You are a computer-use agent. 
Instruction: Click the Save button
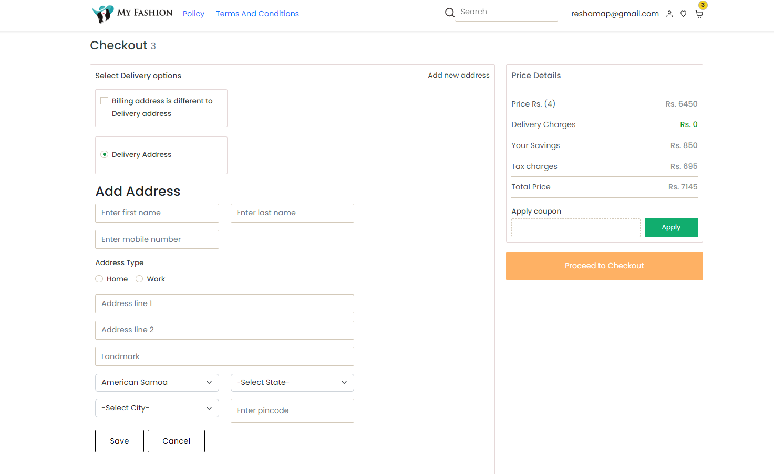point(119,441)
